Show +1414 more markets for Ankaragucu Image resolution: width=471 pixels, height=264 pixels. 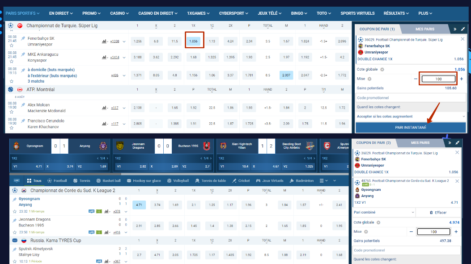(115, 57)
